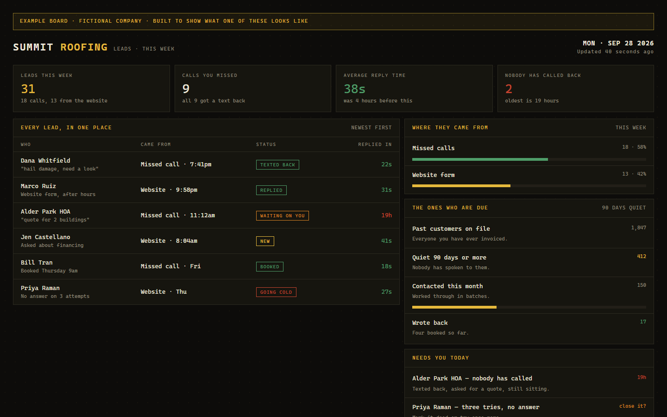Click the Booked status badge
Viewport: 667px width, 417px height.
(270, 266)
